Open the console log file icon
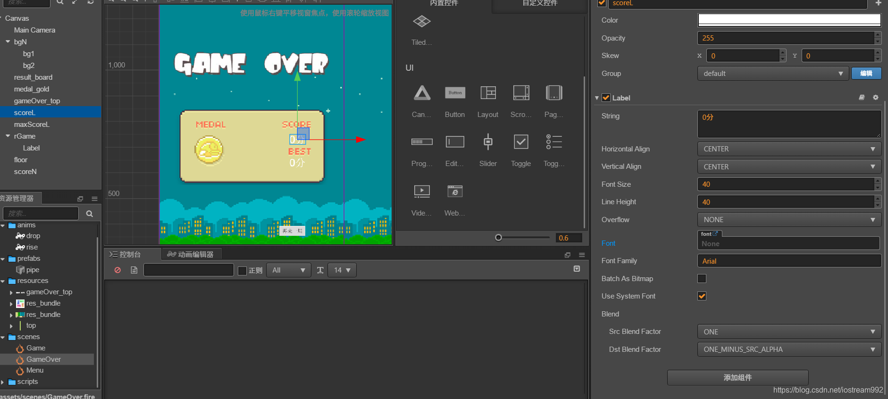 (134, 270)
